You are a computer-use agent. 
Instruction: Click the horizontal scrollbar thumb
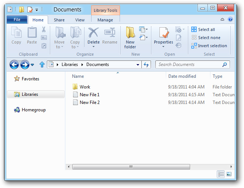click(131, 167)
